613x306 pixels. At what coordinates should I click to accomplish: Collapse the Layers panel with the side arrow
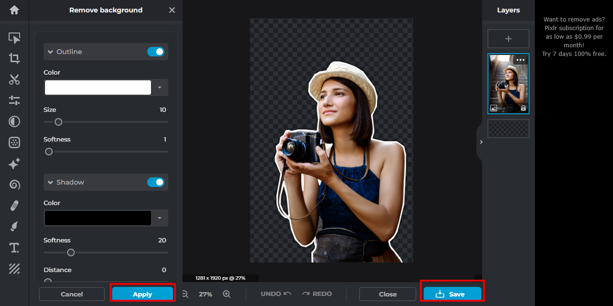point(481,142)
